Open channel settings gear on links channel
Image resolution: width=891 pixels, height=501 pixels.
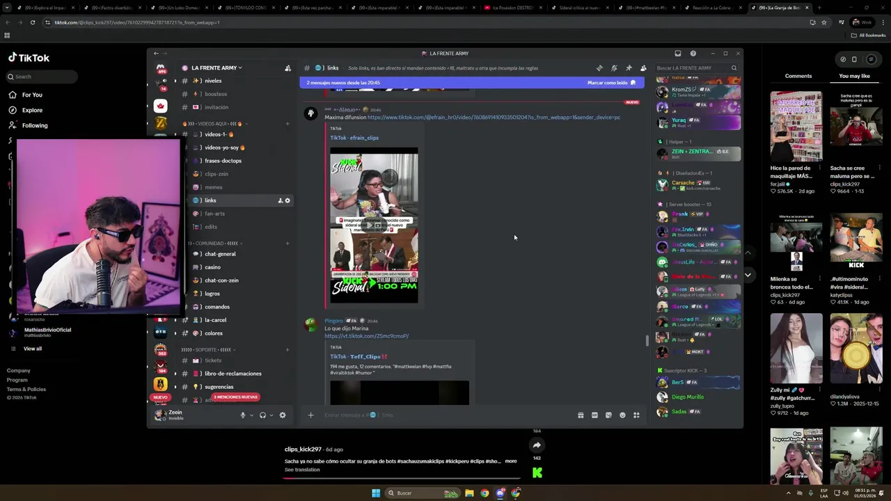(x=287, y=200)
